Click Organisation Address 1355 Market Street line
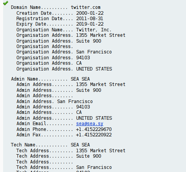 [71, 35]
